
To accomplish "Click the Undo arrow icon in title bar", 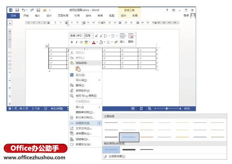I will click(24, 10).
